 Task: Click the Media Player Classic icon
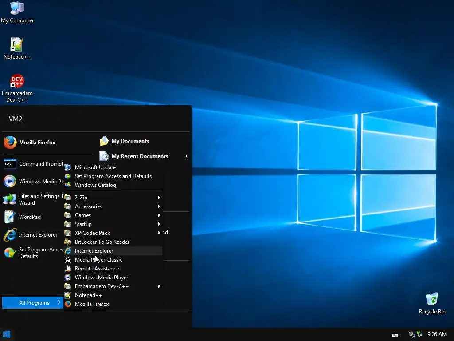[68, 260]
